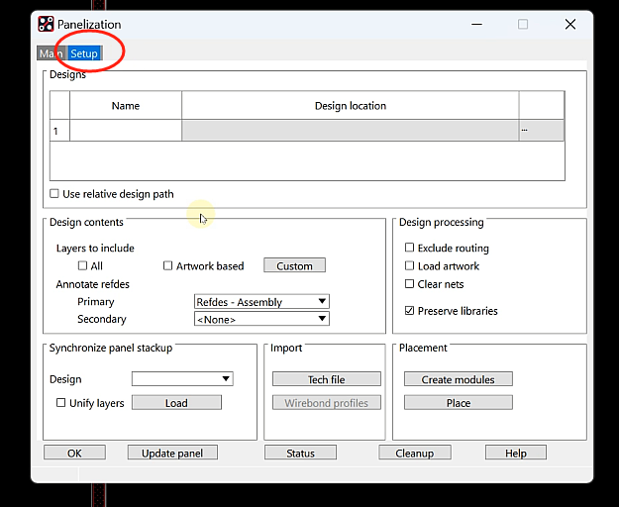Expand the Secondary refdes dropdown
This screenshot has width=619, height=507.
(x=261, y=319)
